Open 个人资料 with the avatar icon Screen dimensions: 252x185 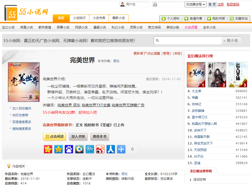(163, 19)
